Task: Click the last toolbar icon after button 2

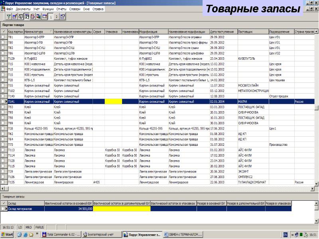Action: pos(63,17)
